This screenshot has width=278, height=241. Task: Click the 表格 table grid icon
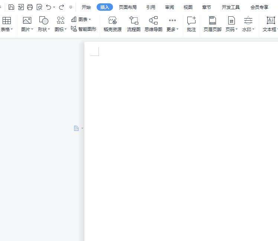(7, 20)
